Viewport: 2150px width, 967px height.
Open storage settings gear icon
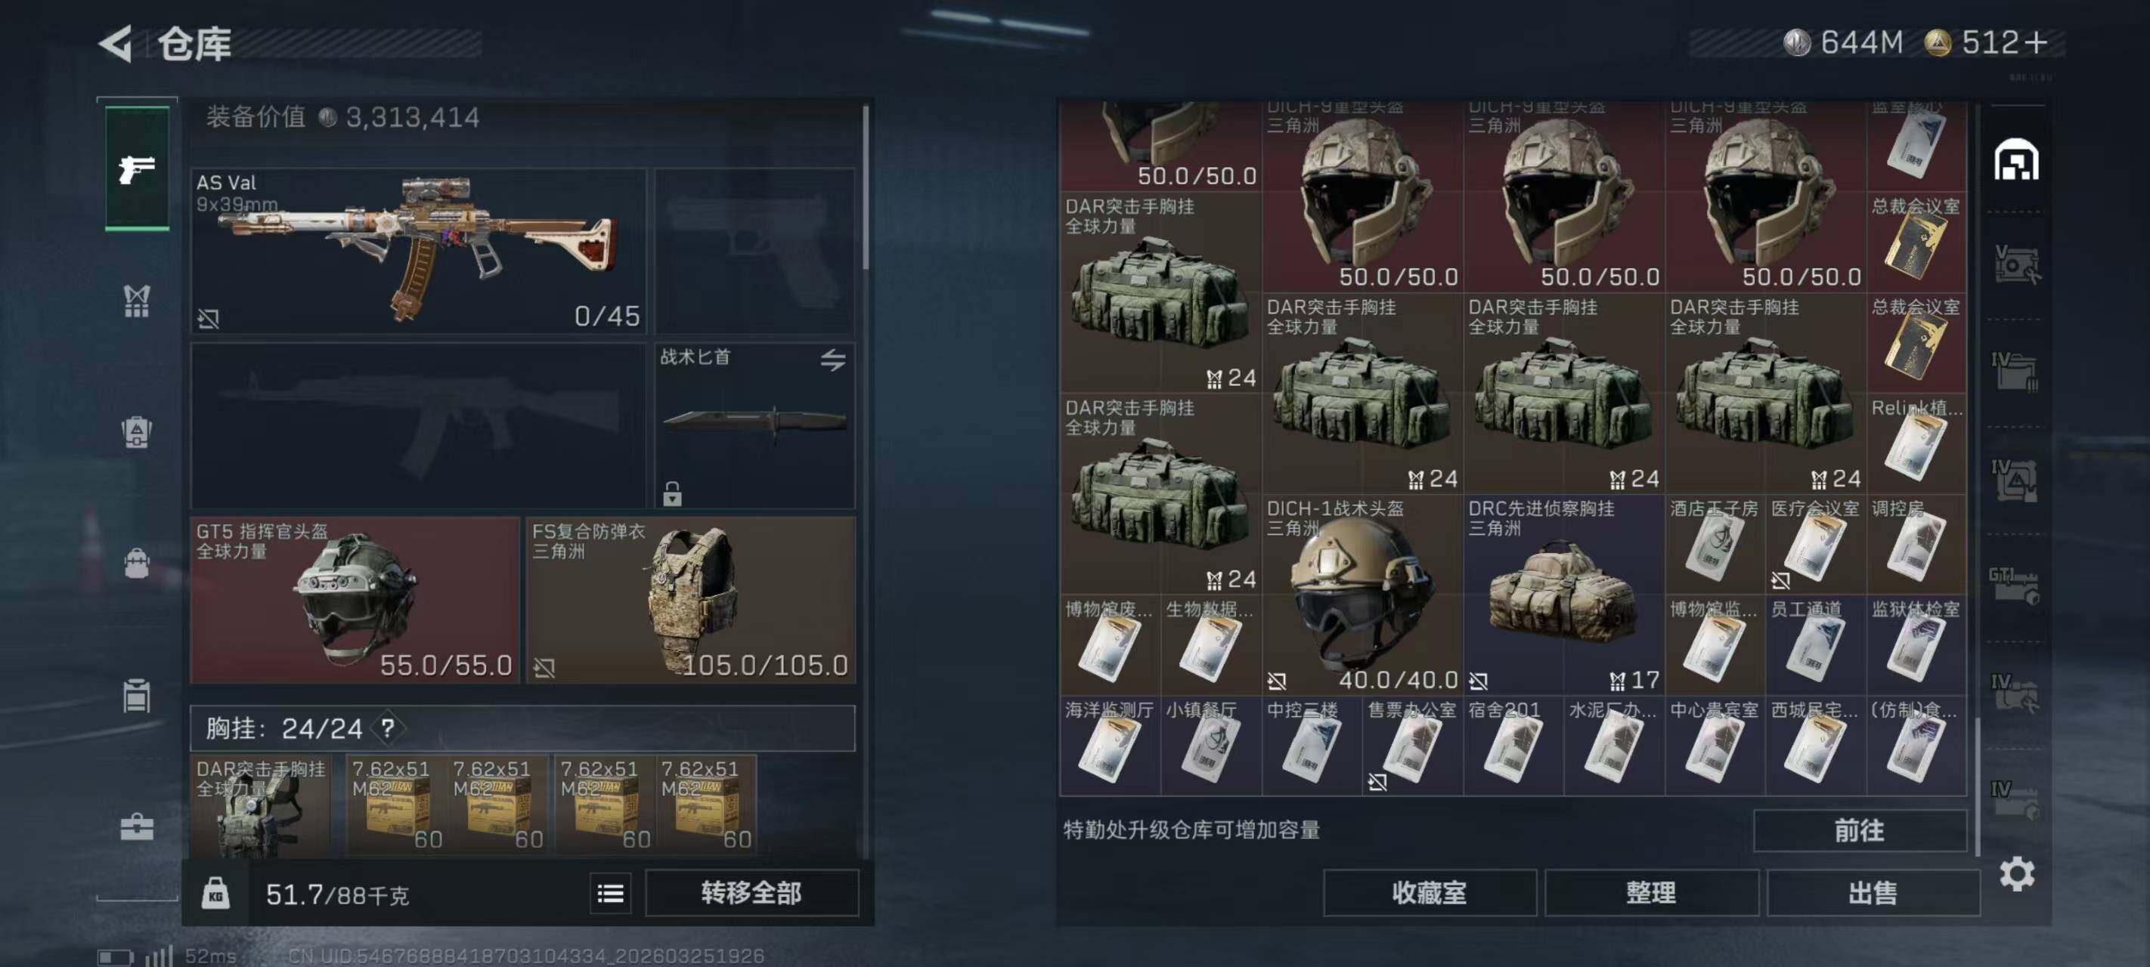2016,873
